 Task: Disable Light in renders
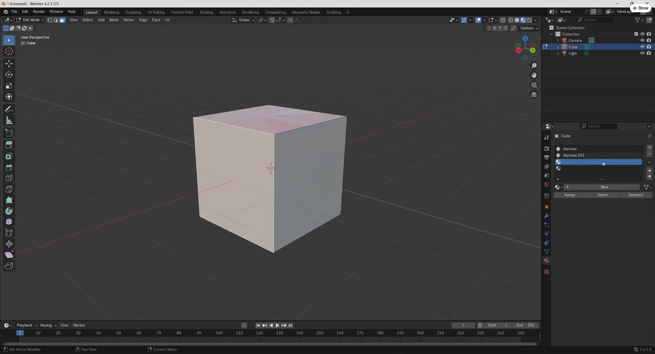click(x=649, y=53)
